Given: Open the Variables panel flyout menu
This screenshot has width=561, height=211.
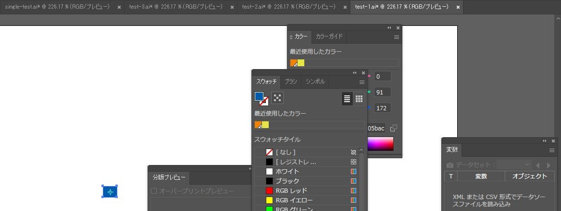Looking at the screenshot, I should tap(552, 150).
